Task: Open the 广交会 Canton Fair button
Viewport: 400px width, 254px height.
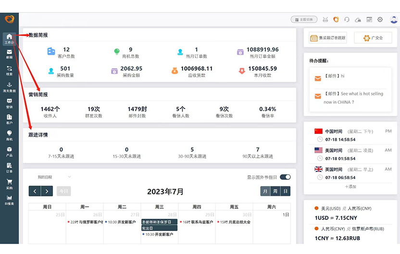Action: [373, 38]
